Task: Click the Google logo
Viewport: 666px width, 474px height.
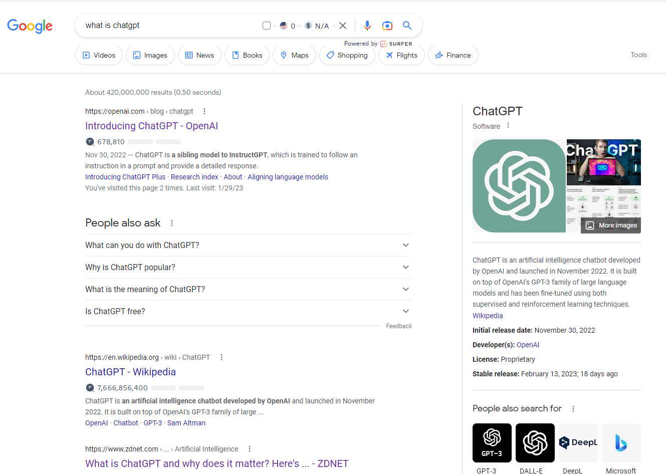Action: [30, 26]
